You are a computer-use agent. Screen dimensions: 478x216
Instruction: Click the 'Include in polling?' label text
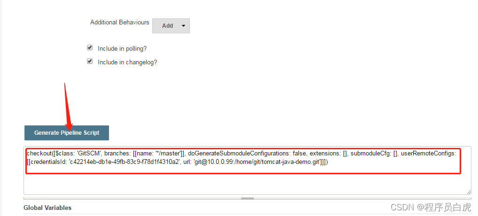[123, 49]
